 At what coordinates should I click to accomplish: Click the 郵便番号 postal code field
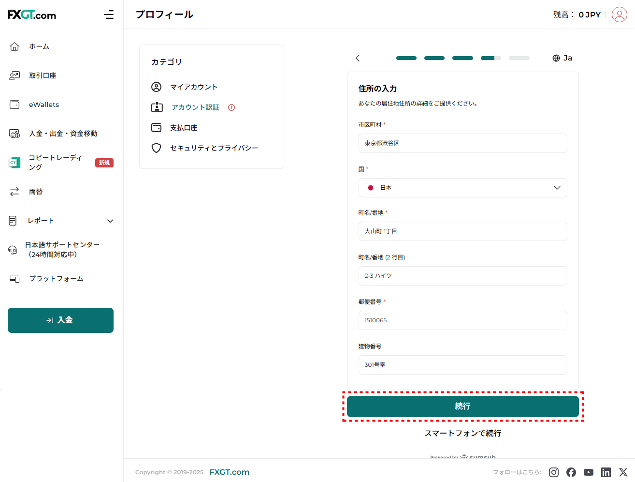(x=462, y=320)
